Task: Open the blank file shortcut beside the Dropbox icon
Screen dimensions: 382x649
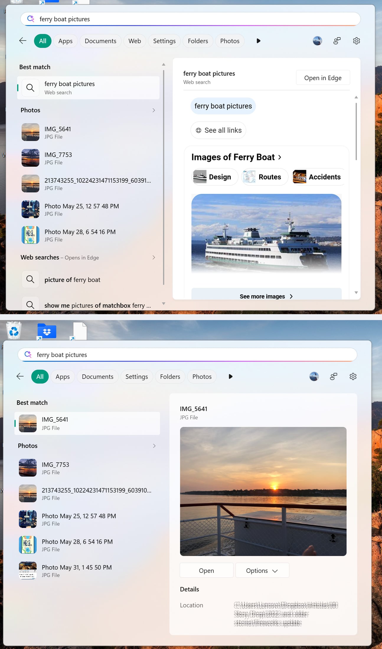Action: [79, 331]
